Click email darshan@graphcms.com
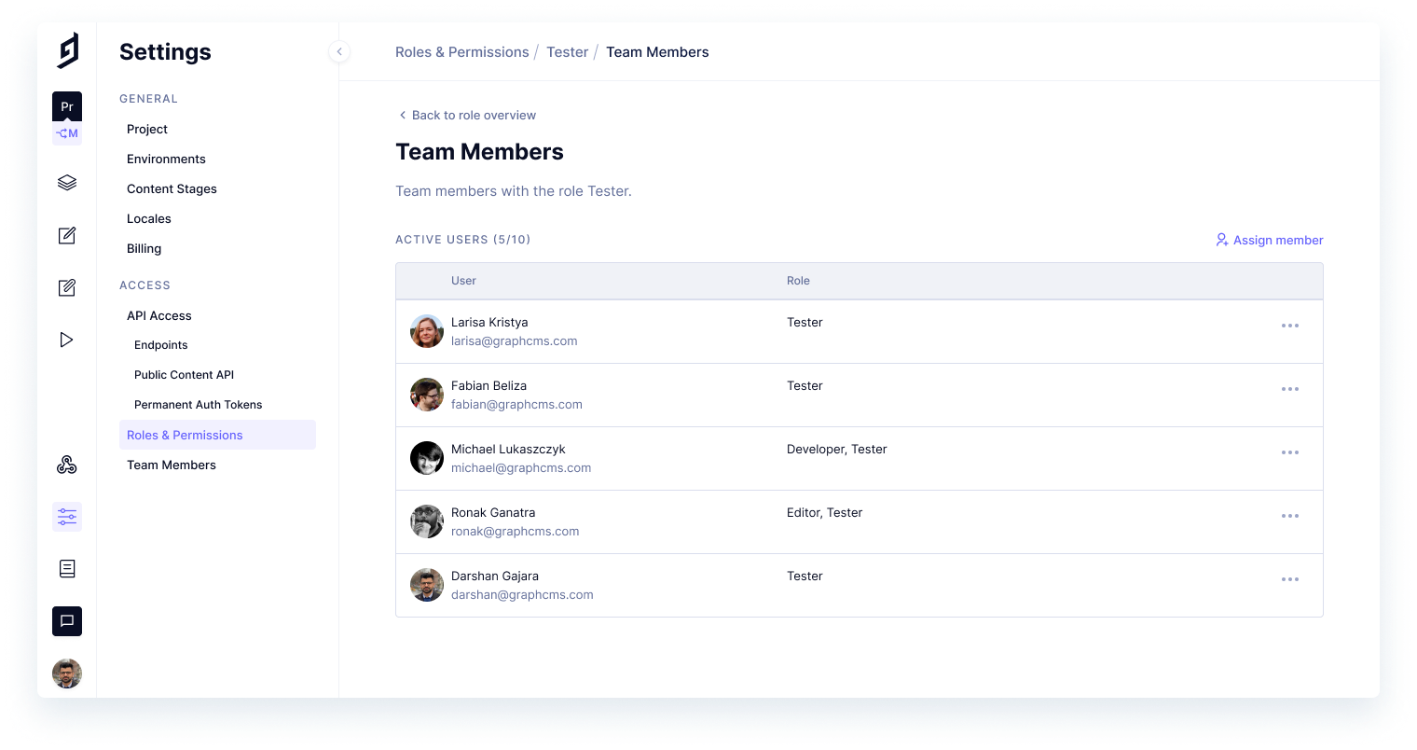This screenshot has width=1417, height=750. [x=522, y=595]
